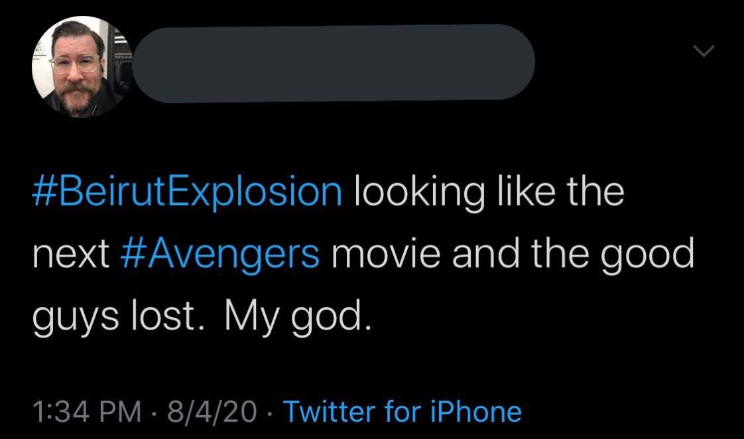Select the word "lost." in the tweet
744x439 pixels.
point(164,318)
